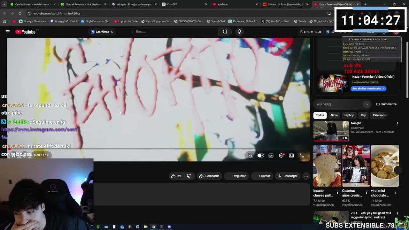Click the vidIQ Summarize button

386,104
